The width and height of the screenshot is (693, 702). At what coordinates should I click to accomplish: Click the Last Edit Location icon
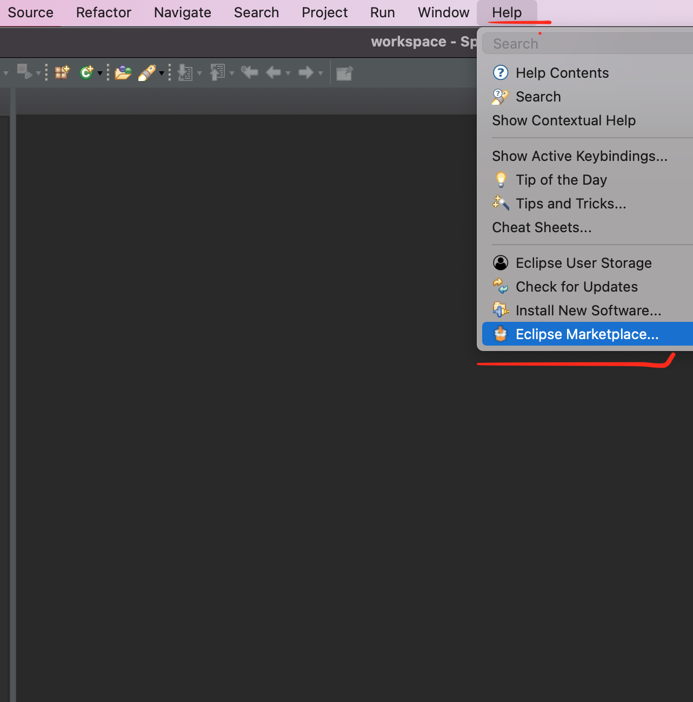[250, 72]
